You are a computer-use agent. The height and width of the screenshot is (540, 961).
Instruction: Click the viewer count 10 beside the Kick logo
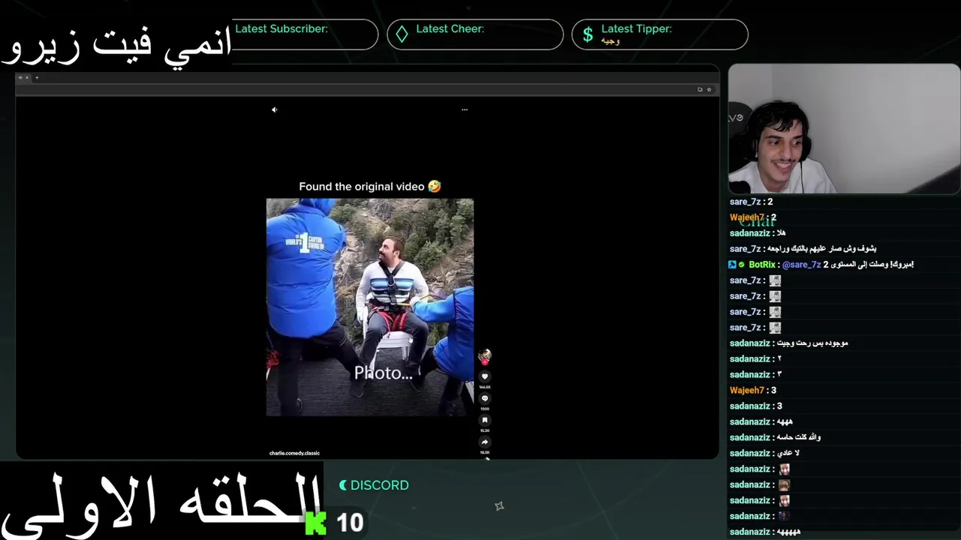pyautogui.click(x=350, y=523)
